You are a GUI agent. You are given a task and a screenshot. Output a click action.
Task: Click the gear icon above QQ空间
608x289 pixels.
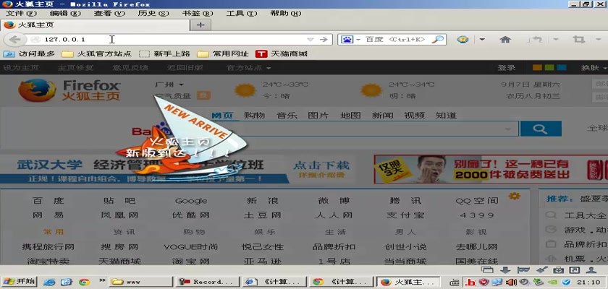514,196
